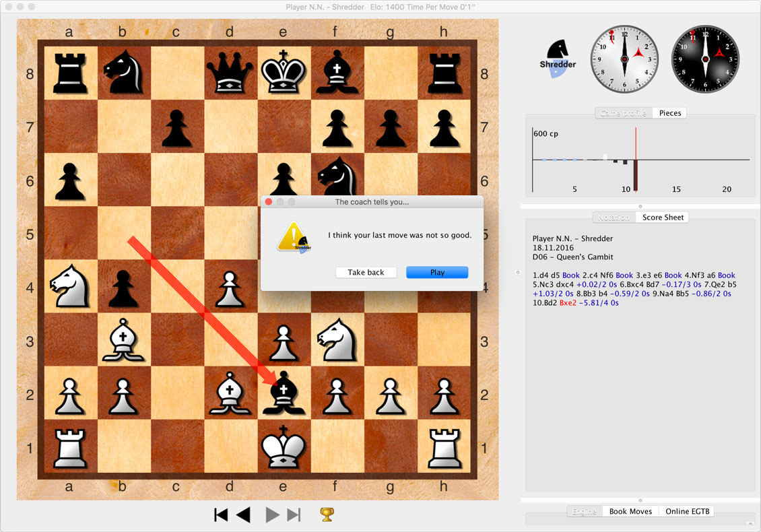
Task: Click the empty g8 square
Action: 391,73
